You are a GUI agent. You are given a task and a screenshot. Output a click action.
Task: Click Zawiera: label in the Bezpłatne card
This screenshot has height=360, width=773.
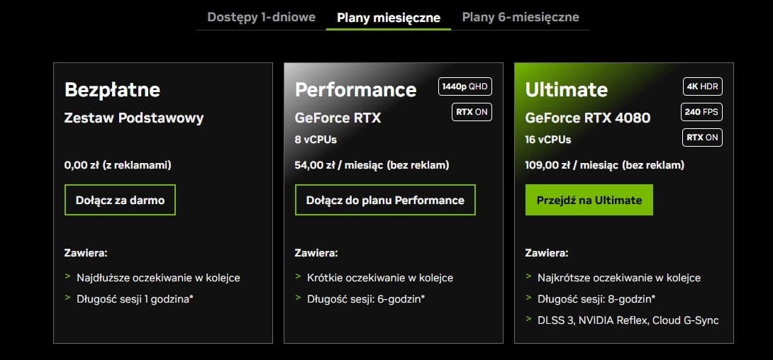coord(86,253)
